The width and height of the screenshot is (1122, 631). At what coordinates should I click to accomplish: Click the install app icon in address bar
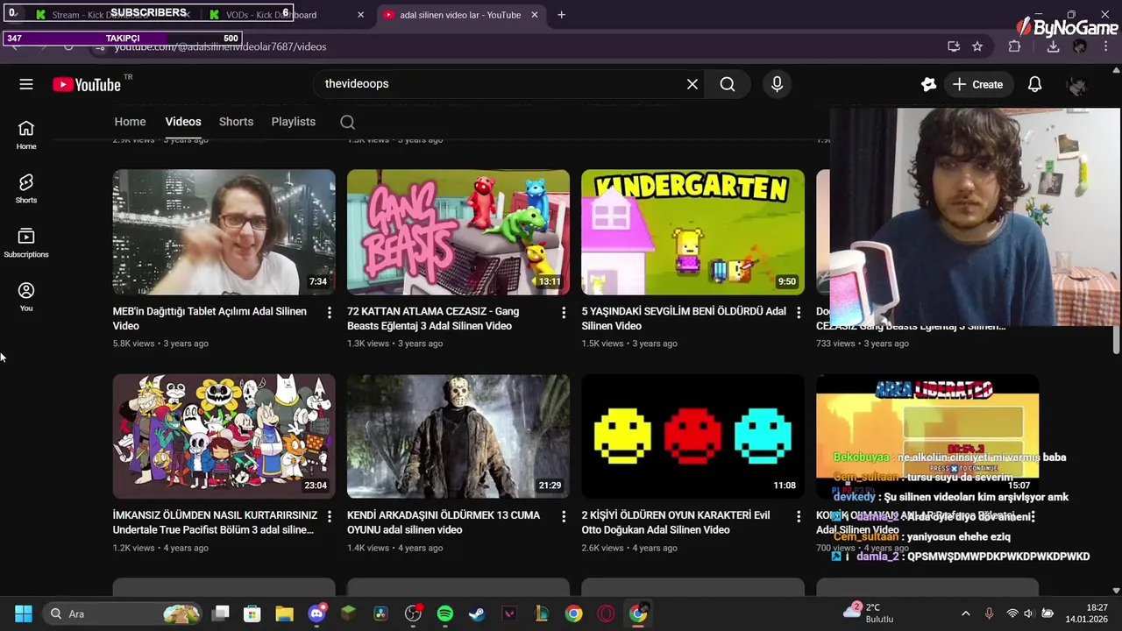tap(954, 46)
